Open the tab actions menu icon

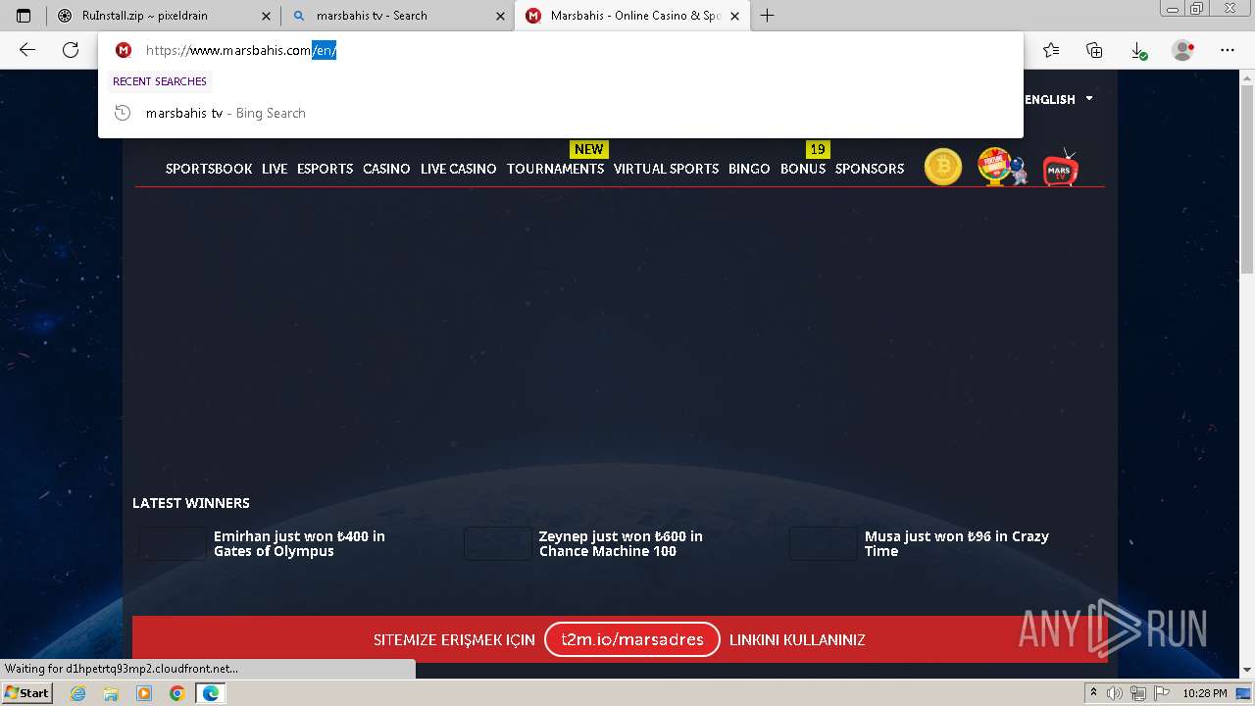(24, 16)
